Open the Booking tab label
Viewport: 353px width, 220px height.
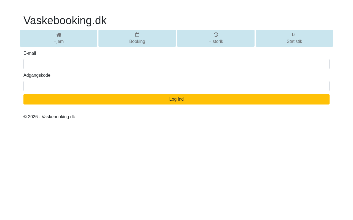pos(137,42)
